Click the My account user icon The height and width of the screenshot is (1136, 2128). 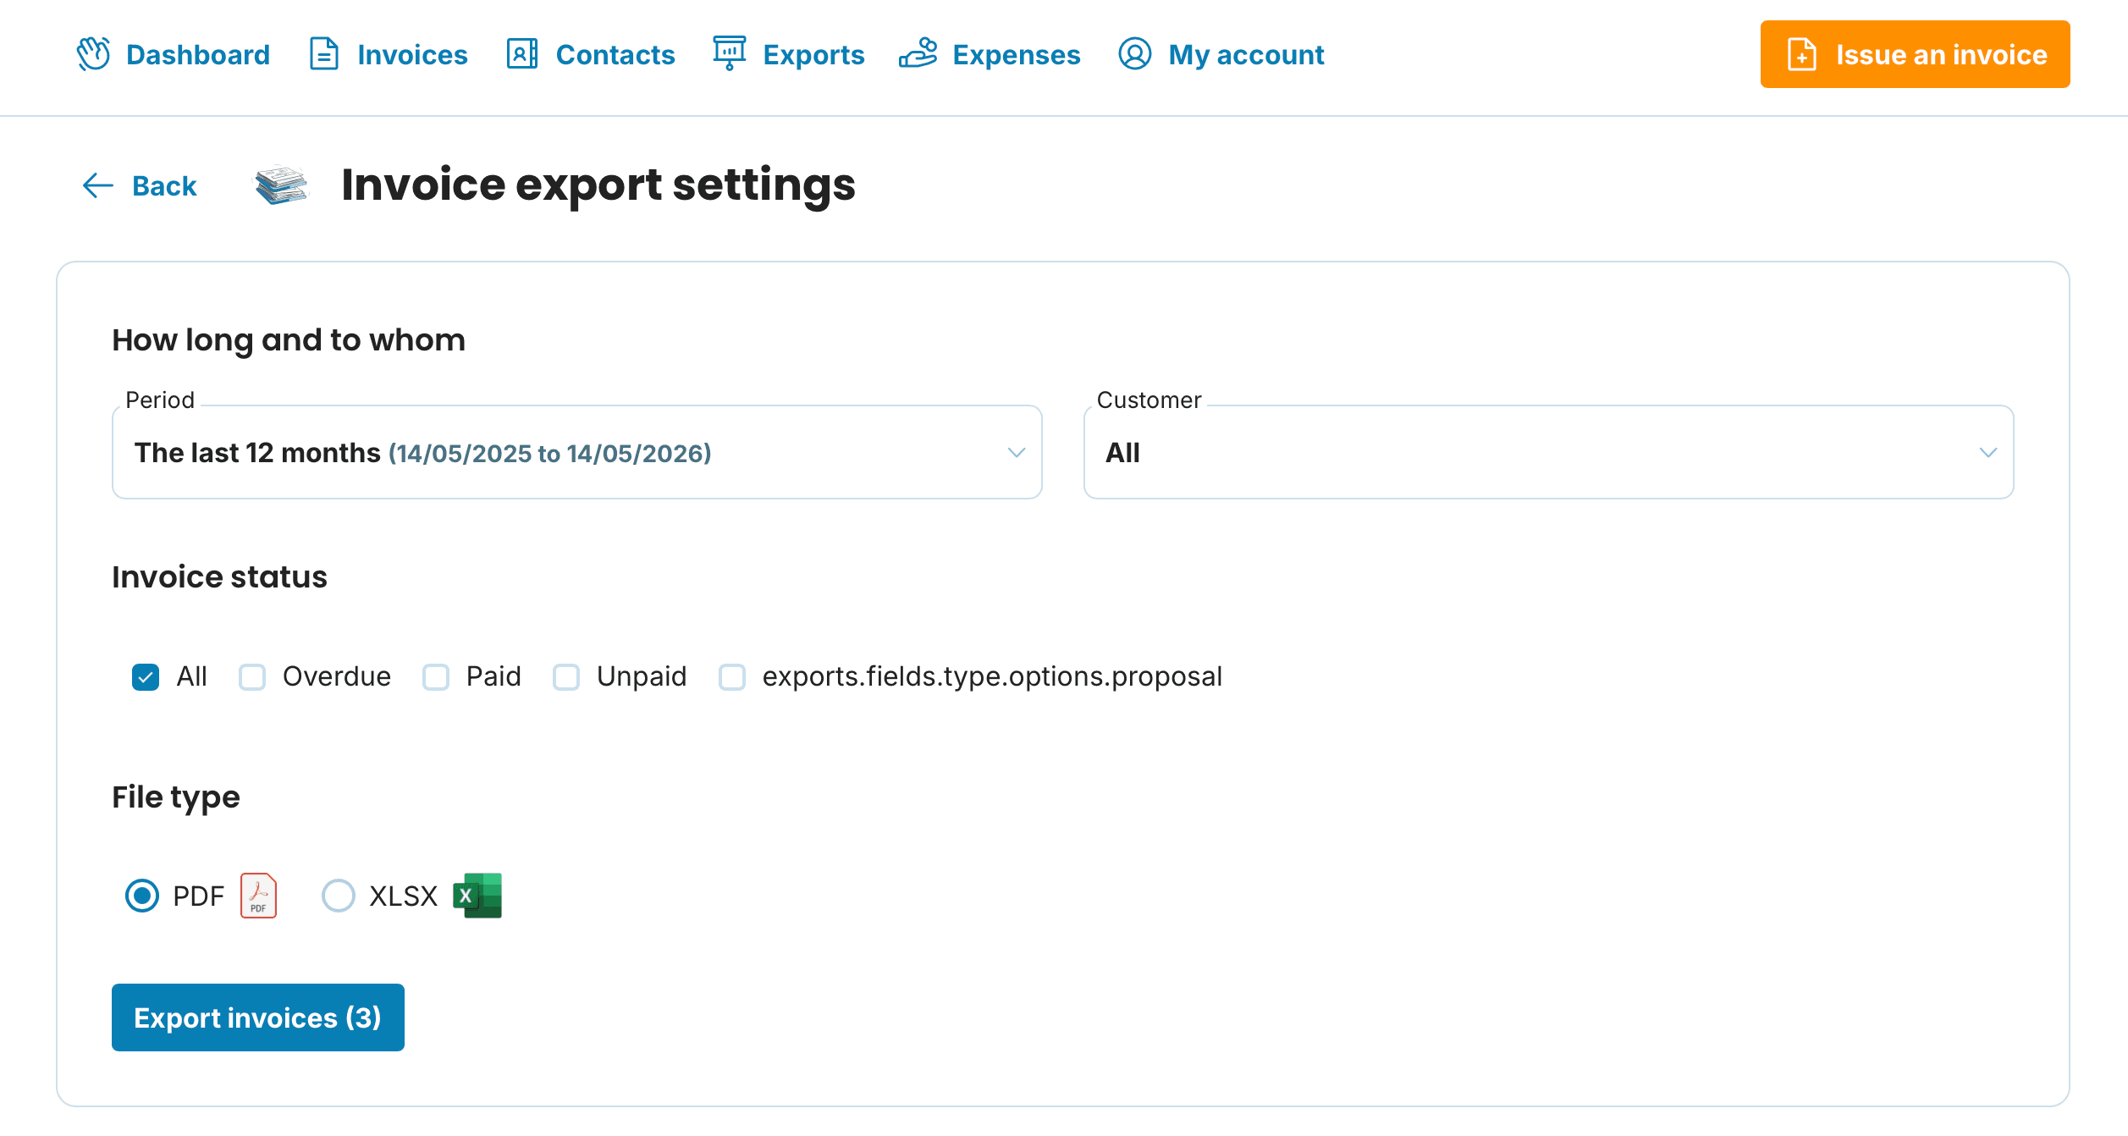[1134, 54]
